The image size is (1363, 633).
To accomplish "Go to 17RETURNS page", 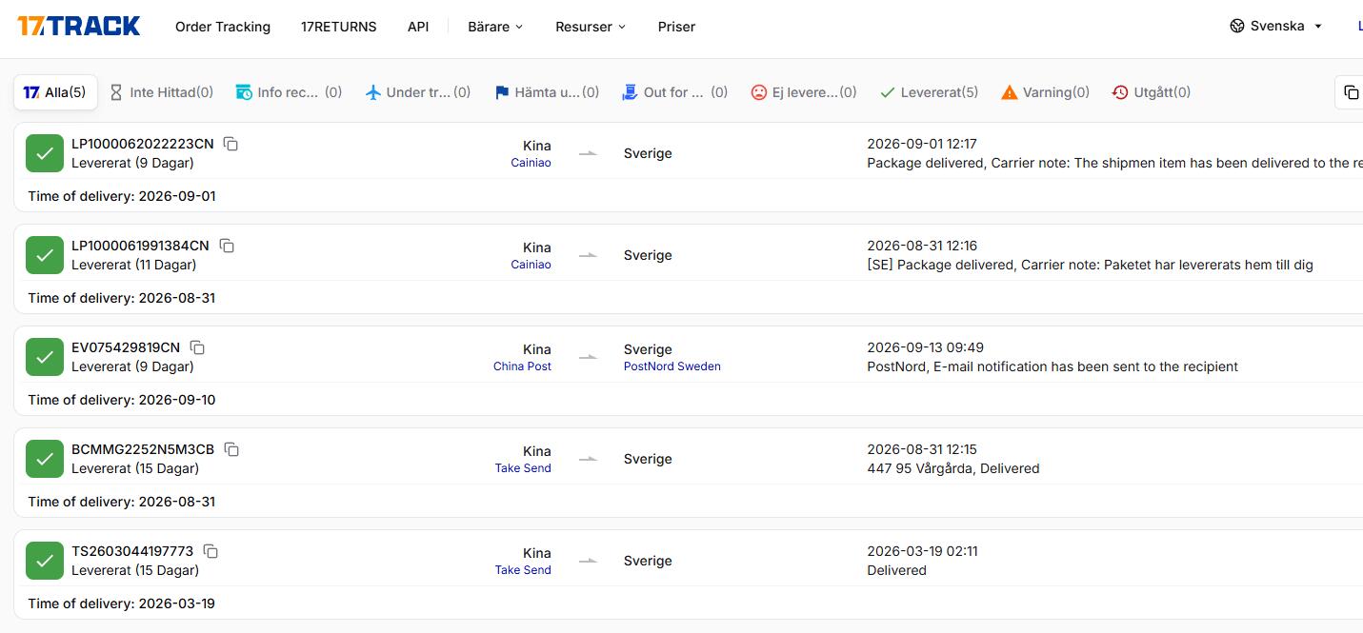I will (339, 27).
